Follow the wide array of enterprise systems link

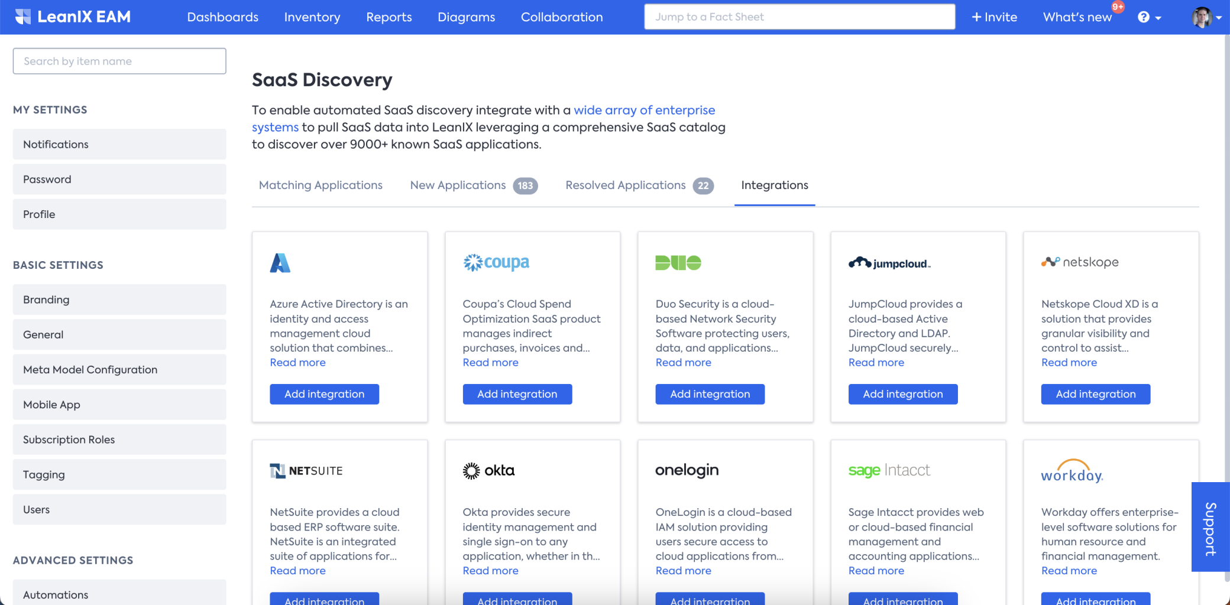[644, 110]
